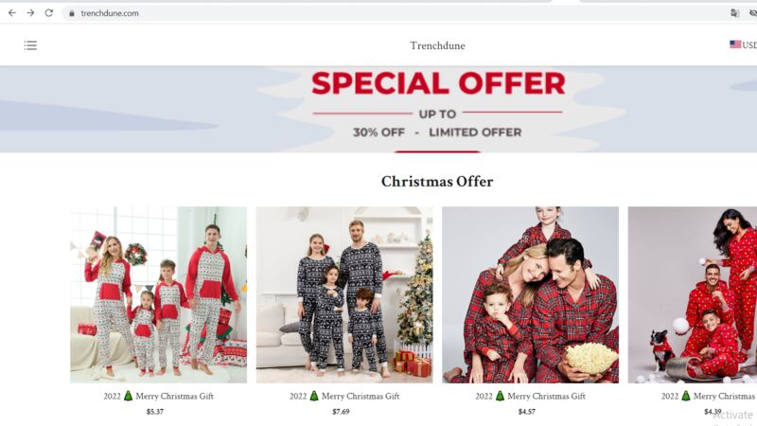Click Merry Christmas Gift title priced $5.37
Image resolution: width=757 pixels, height=426 pixels.
click(x=158, y=396)
